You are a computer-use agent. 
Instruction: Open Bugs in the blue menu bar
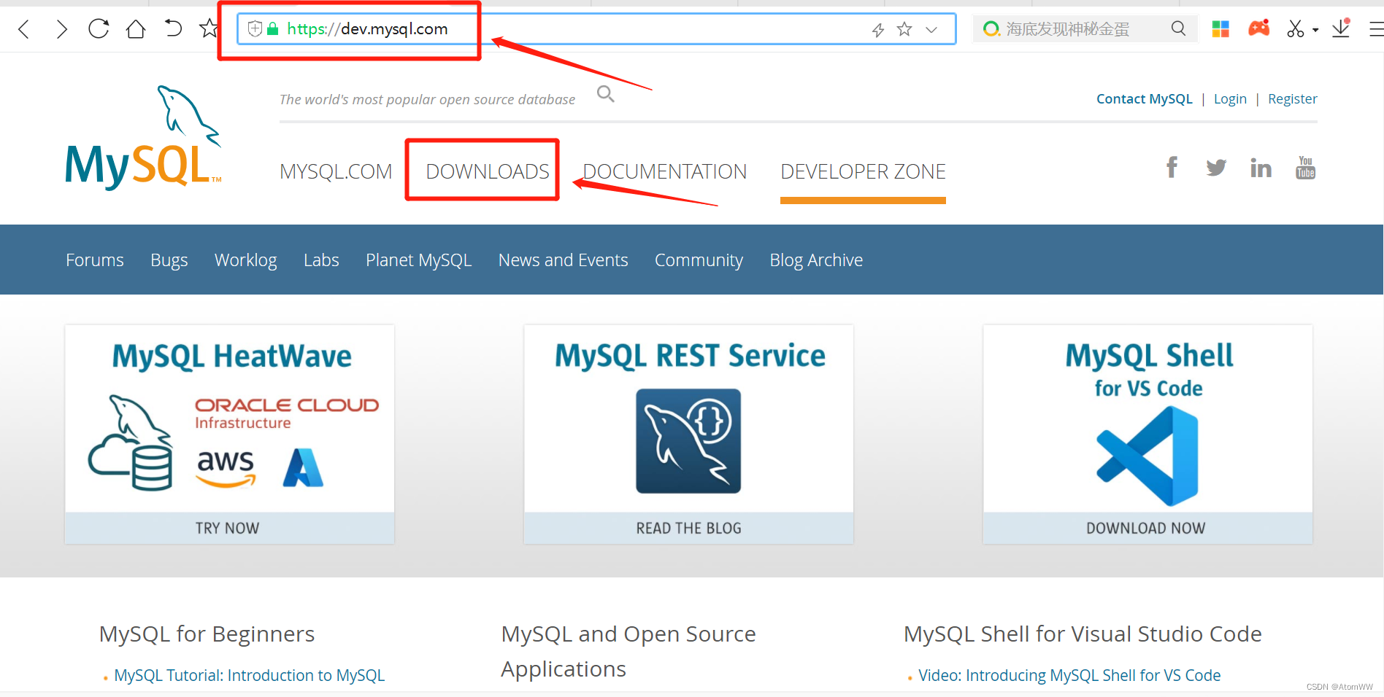tap(169, 260)
